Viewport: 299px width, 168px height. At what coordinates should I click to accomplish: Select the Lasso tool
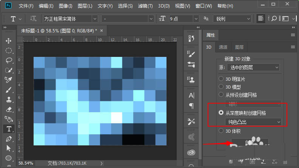click(8, 60)
